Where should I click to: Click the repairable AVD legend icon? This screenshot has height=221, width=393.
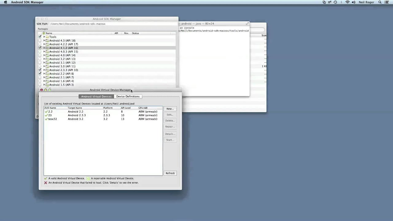tap(88, 178)
